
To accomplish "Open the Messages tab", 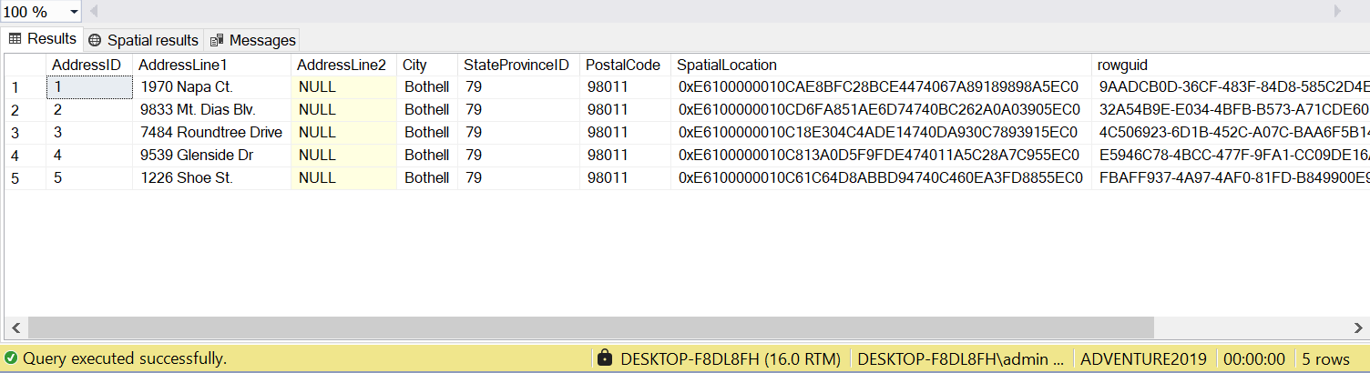I will pos(261,40).
